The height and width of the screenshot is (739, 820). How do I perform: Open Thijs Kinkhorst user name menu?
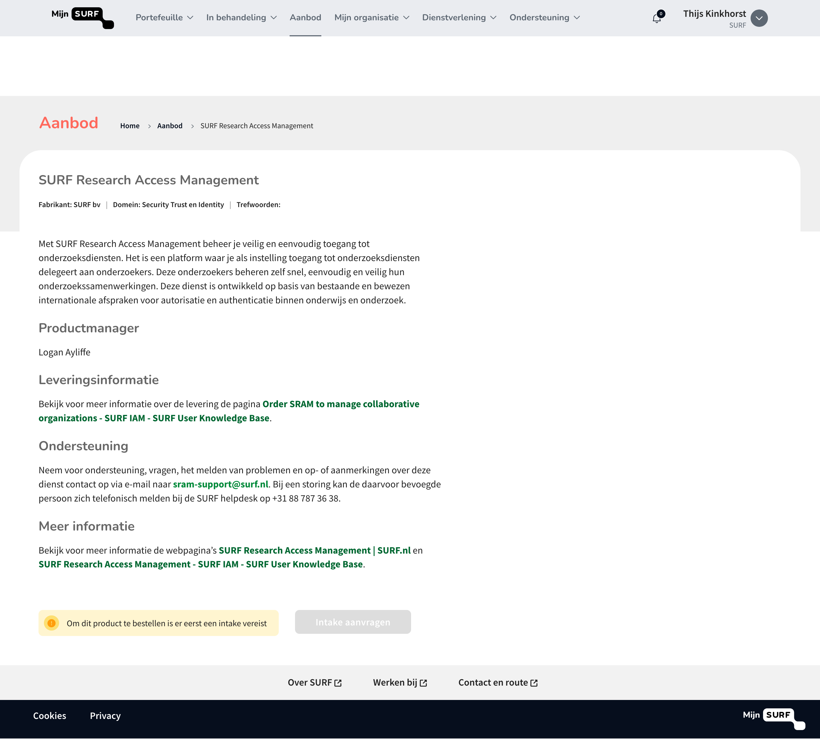click(715, 14)
